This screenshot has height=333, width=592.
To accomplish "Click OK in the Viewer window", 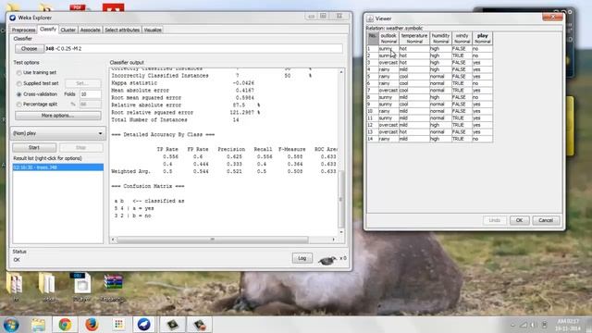I will (x=519, y=220).
